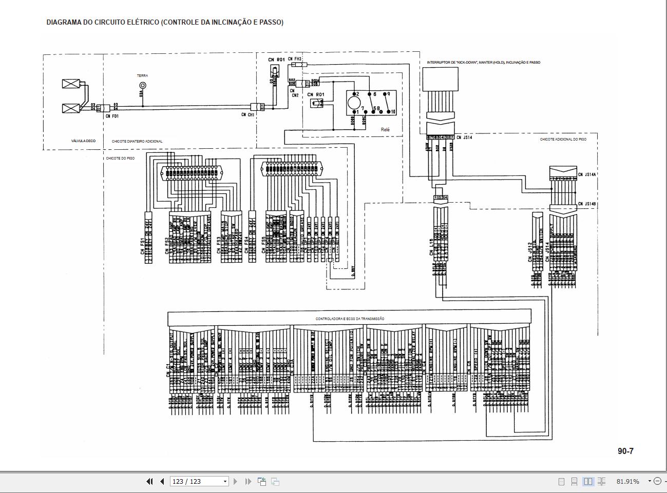Click the 'INTERRUPTOR DE KICK-DOWN' heading text
Image resolution: width=667 pixels, height=493 pixels.
pyautogui.click(x=483, y=63)
